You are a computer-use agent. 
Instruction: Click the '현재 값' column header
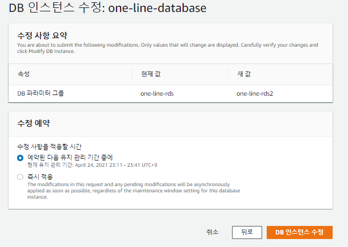pos(151,74)
